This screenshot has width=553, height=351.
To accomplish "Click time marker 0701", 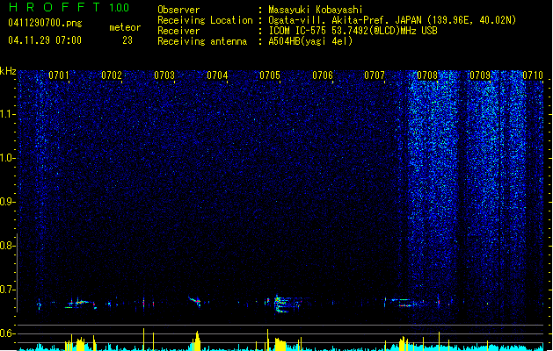I will click(59, 75).
